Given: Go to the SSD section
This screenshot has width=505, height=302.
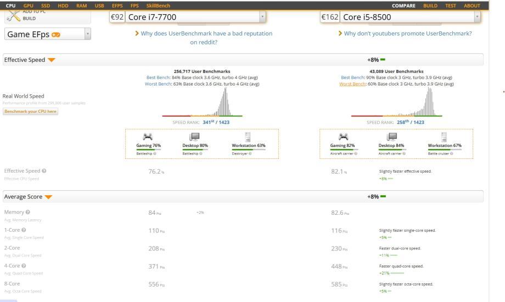Looking at the screenshot, I should [x=46, y=5].
